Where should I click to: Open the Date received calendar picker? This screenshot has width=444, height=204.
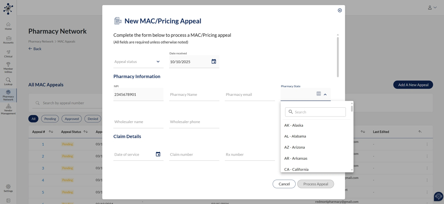tap(214, 62)
